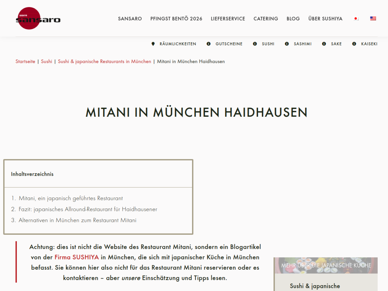Click the info icon beside Kaiseki
Screen dimensions: 388x291
354,44
